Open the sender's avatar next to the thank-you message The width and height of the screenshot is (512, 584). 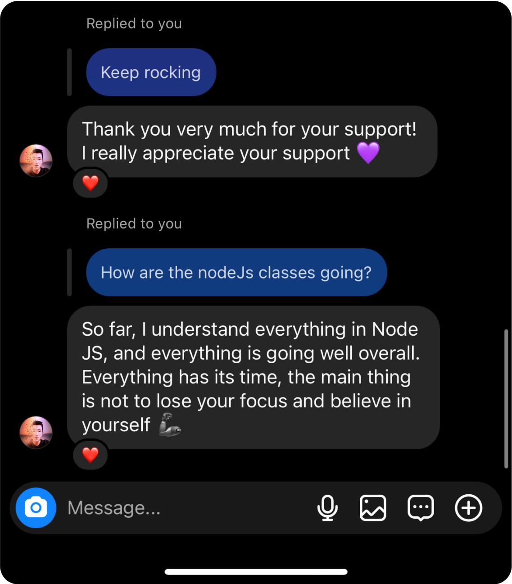click(x=36, y=160)
